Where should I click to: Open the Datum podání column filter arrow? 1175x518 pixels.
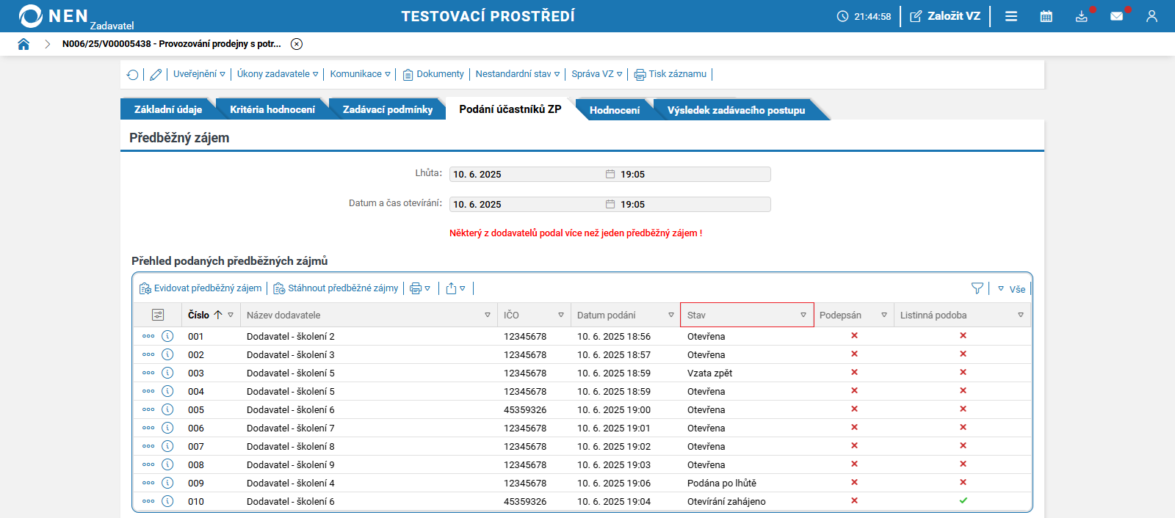671,315
